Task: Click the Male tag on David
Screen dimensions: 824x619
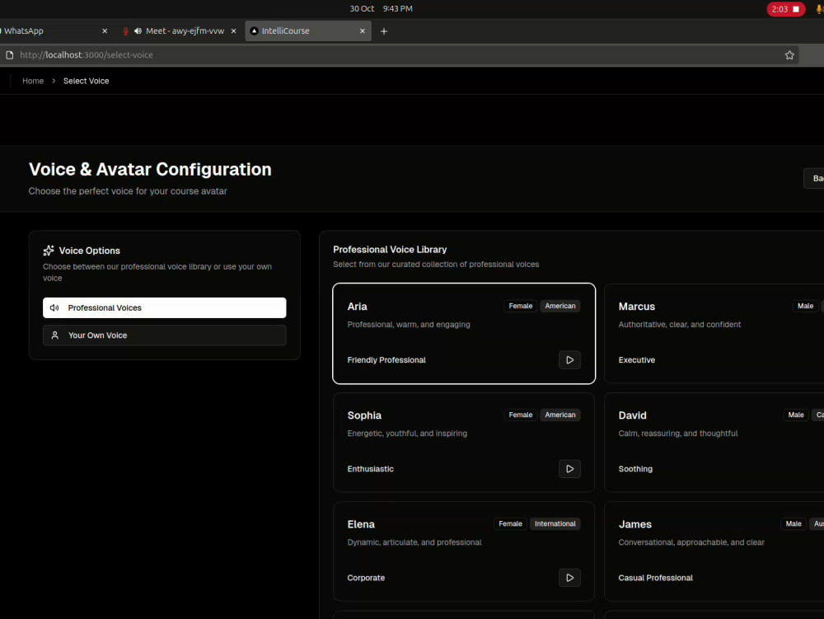Action: coord(796,415)
